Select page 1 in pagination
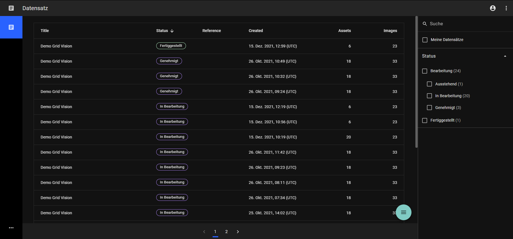The image size is (513, 239). [x=215, y=232]
